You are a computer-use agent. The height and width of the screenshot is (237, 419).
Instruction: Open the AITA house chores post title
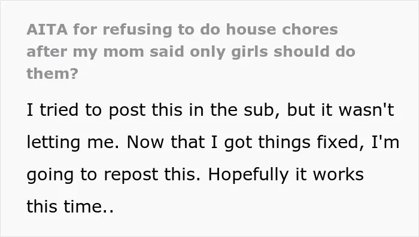pos(191,51)
